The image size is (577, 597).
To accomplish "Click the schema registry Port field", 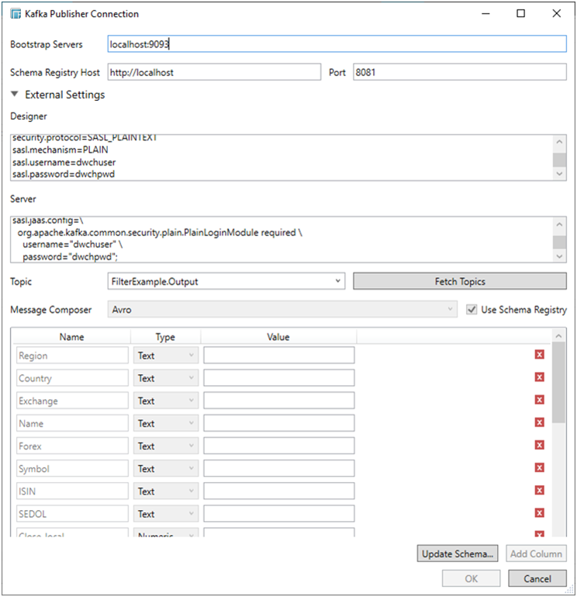I will click(x=459, y=72).
